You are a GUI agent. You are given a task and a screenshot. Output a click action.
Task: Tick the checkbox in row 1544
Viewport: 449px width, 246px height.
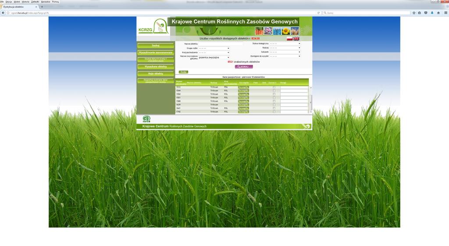point(274,90)
